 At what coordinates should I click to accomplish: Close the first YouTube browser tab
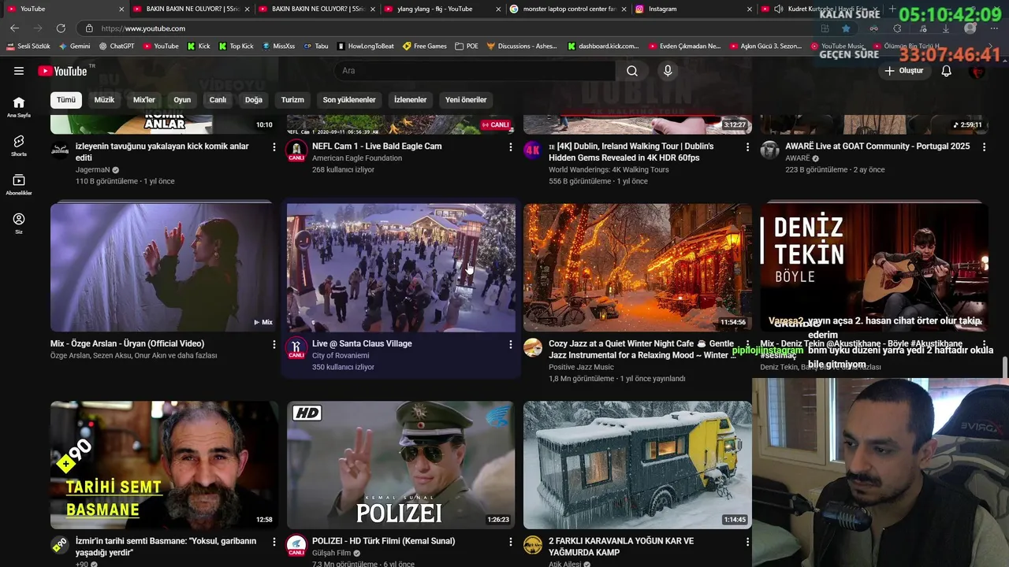coord(121,9)
